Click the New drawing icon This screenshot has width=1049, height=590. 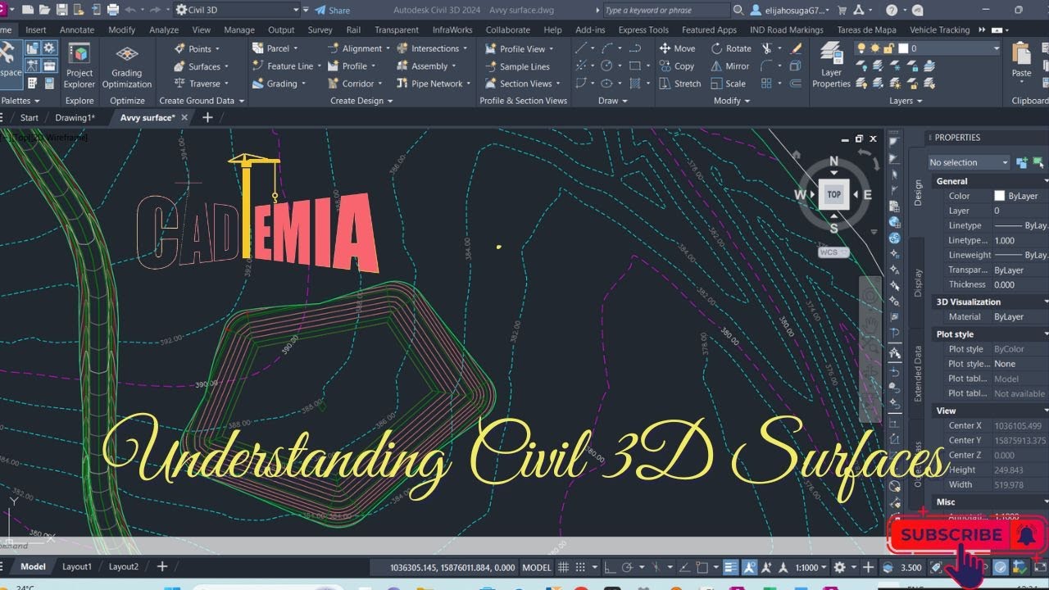[x=28, y=10]
